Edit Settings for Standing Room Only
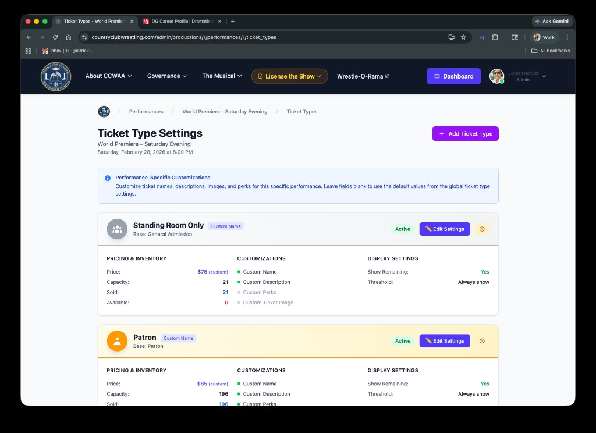Viewport: 596px width, 433px height. tap(445, 229)
